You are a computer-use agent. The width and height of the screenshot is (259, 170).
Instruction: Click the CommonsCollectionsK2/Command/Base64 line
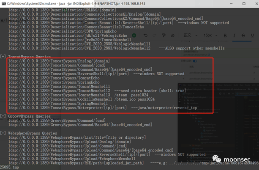tap(106, 18)
